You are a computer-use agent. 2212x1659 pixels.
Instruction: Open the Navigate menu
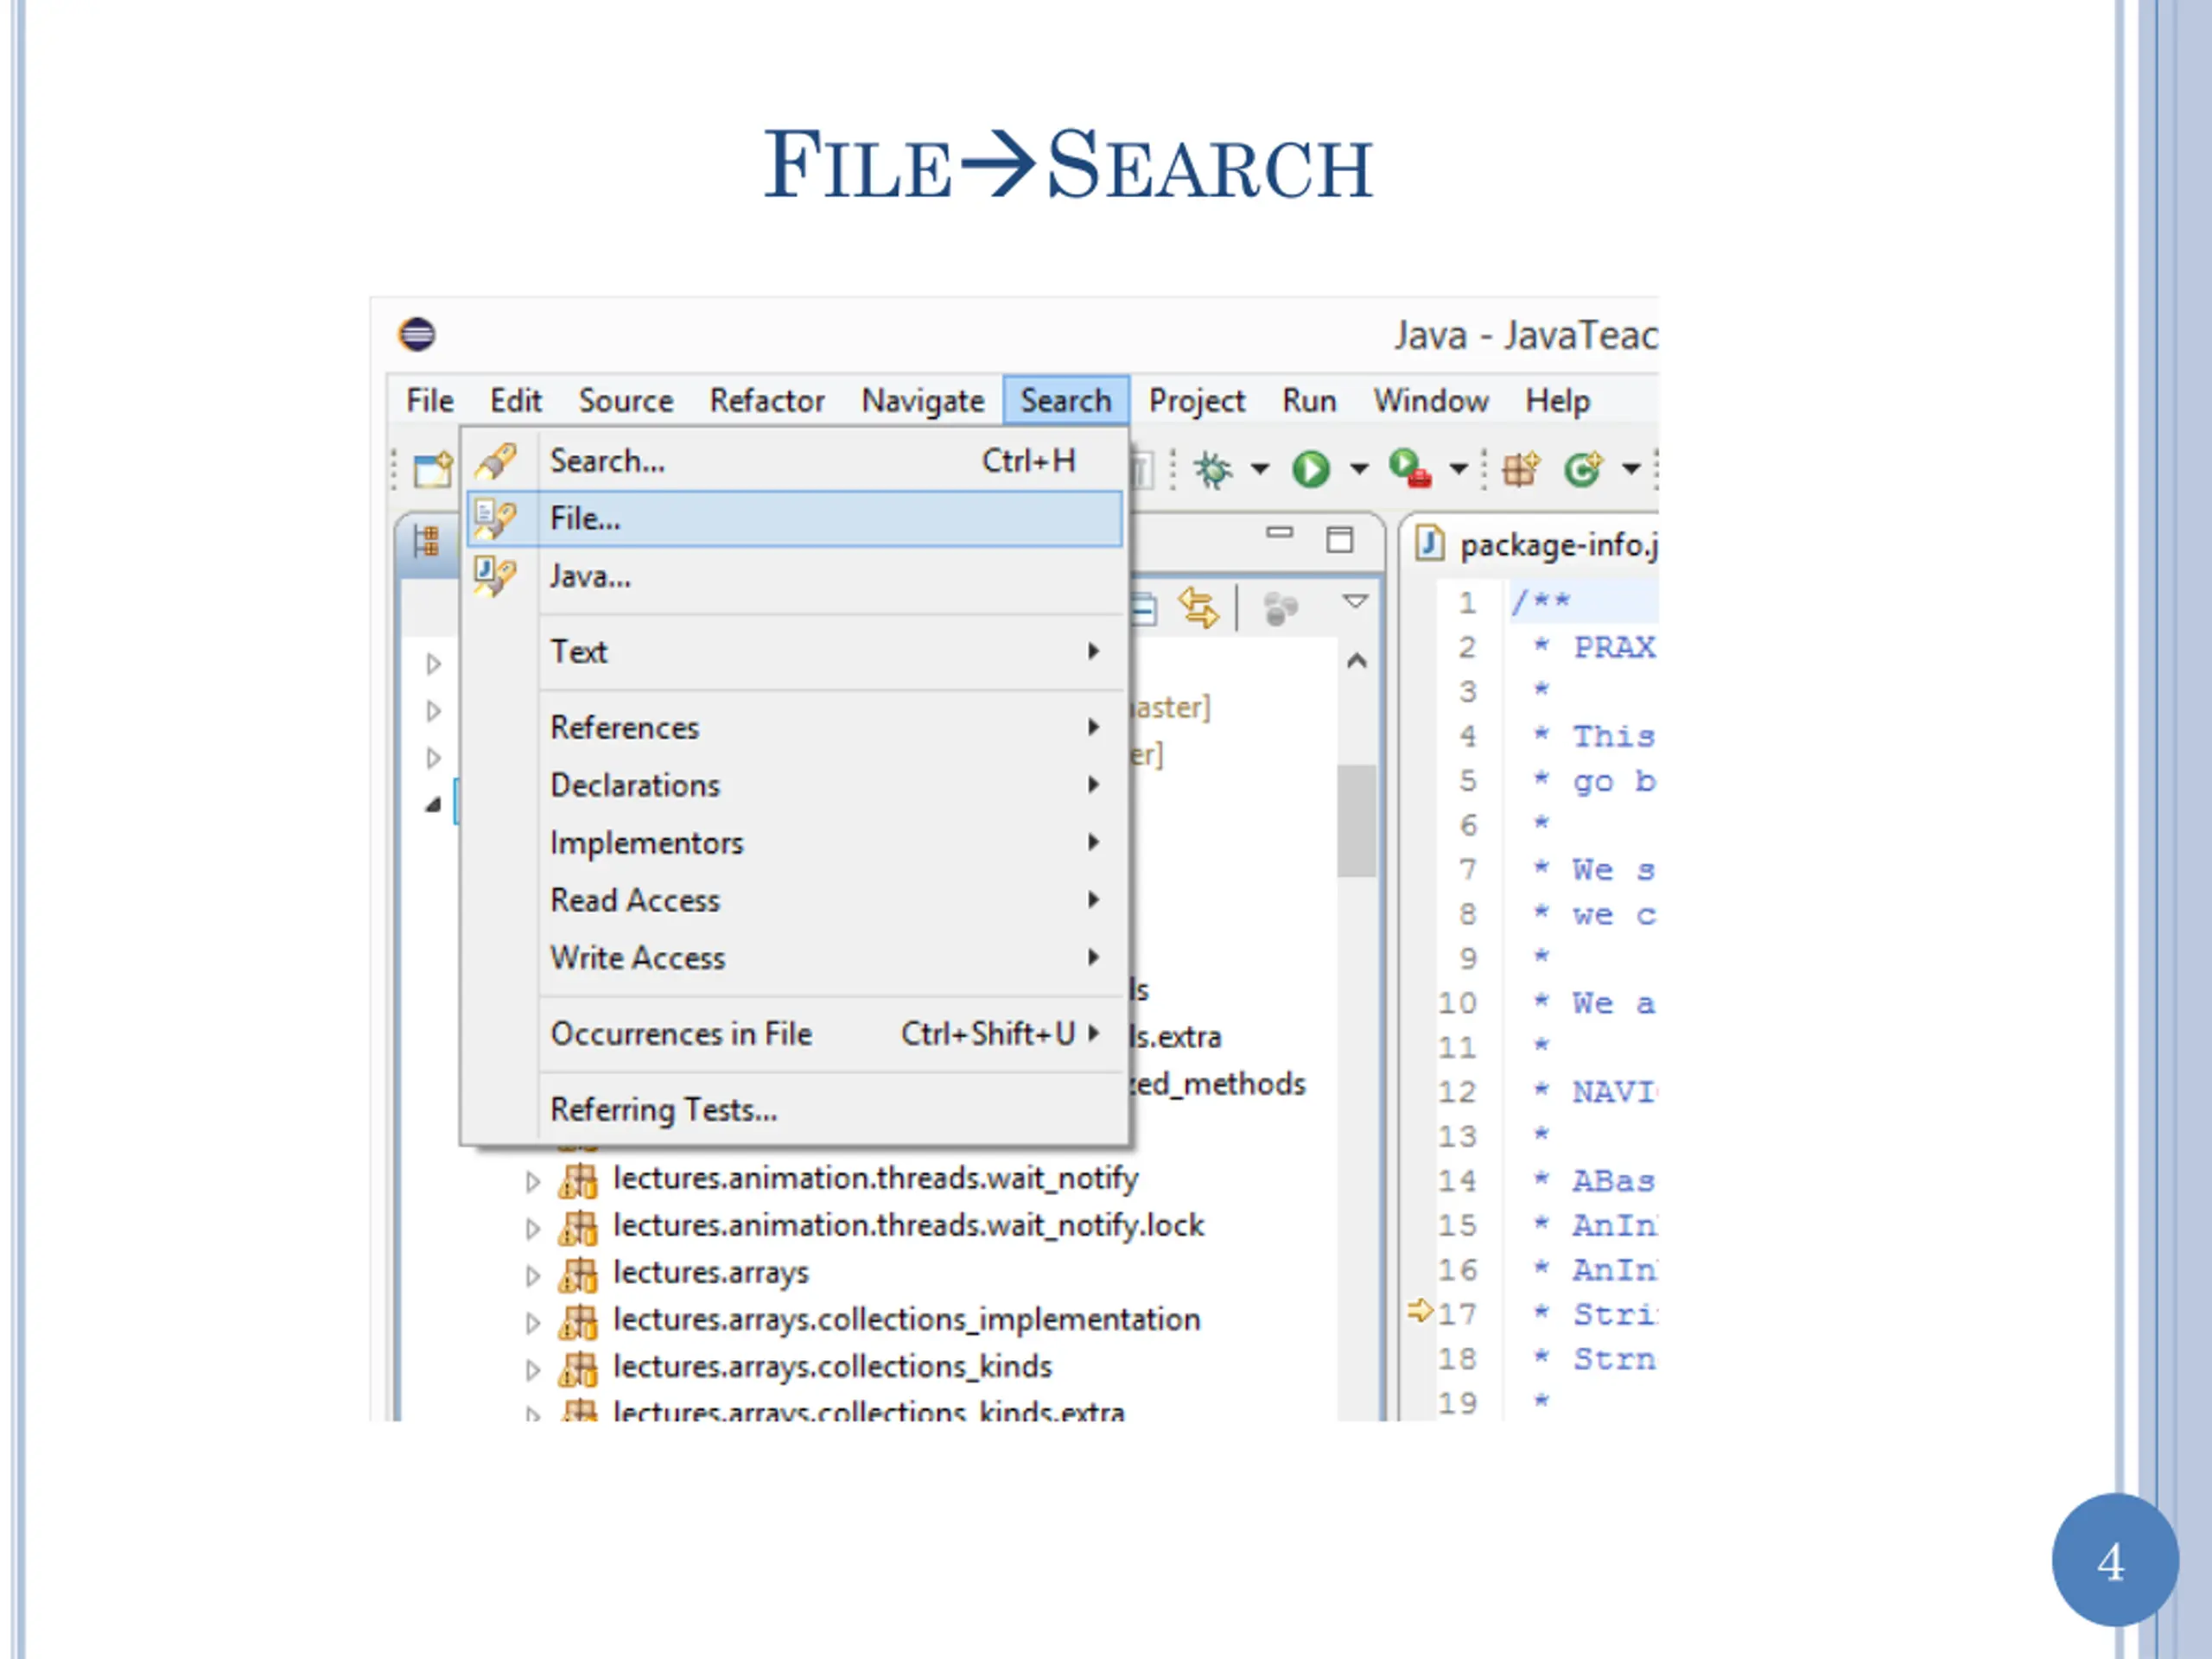click(923, 401)
